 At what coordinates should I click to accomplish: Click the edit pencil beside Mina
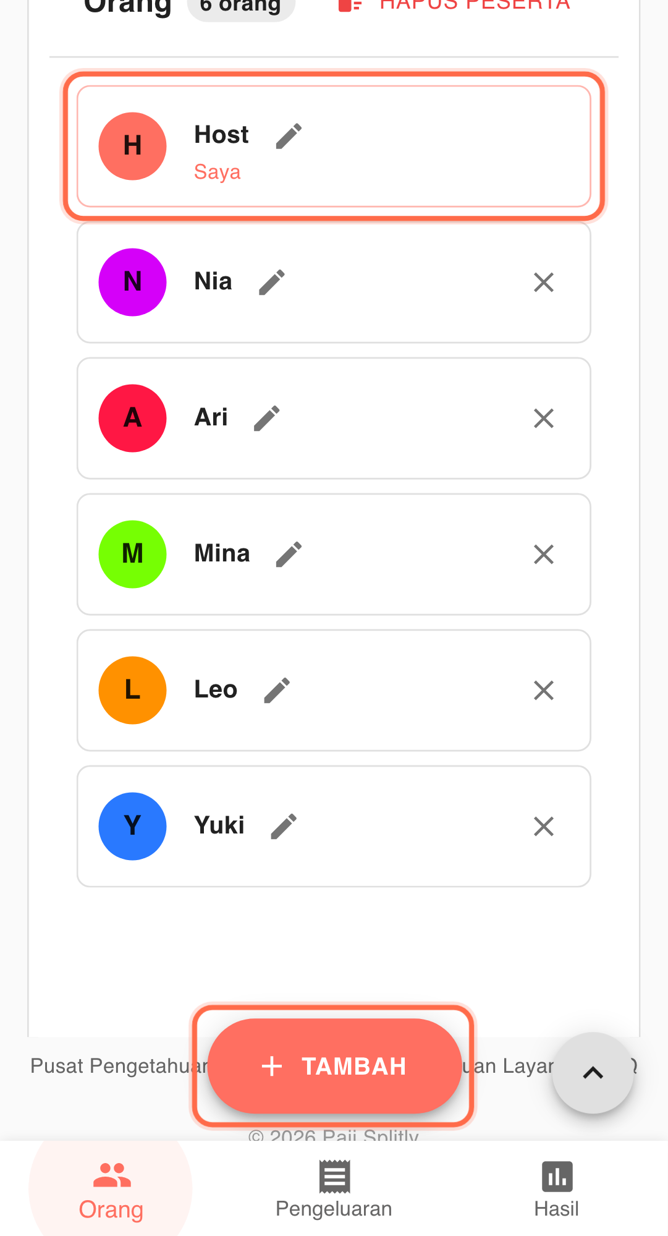click(x=289, y=555)
